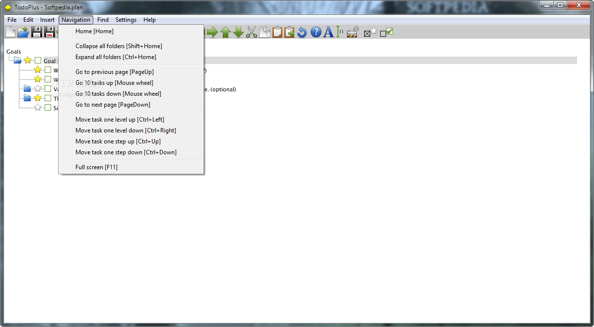Click the 'Goals' root label
This screenshot has width=594, height=327.
[13, 52]
